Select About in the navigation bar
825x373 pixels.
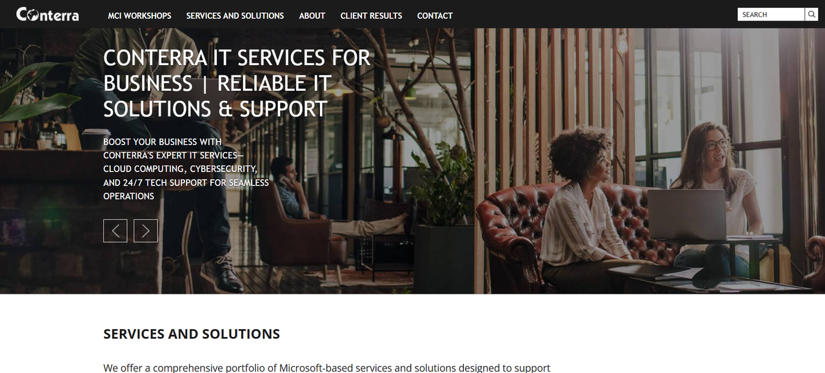coord(312,15)
